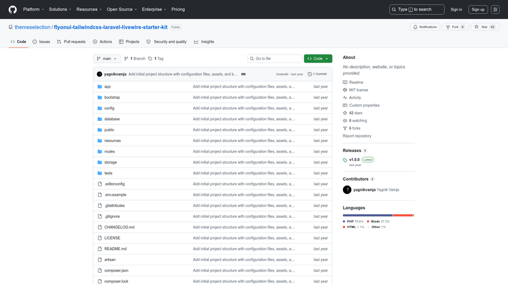
Task: Click the Sign up button
Action: tap(478, 9)
